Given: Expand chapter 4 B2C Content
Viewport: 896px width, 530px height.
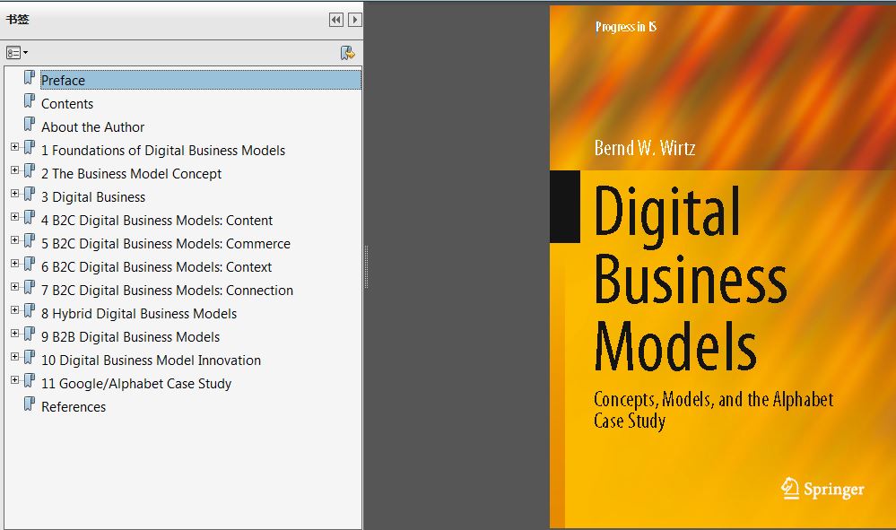Looking at the screenshot, I should pos(15,217).
